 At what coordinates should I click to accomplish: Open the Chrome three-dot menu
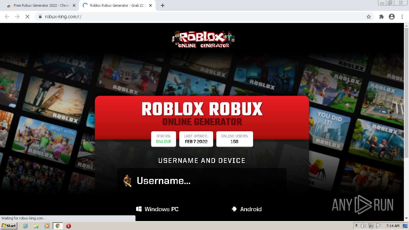point(402,17)
